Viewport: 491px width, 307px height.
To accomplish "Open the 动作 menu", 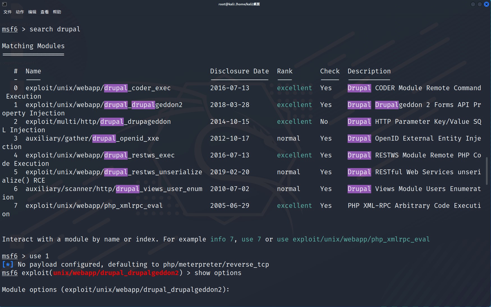I will [x=20, y=12].
